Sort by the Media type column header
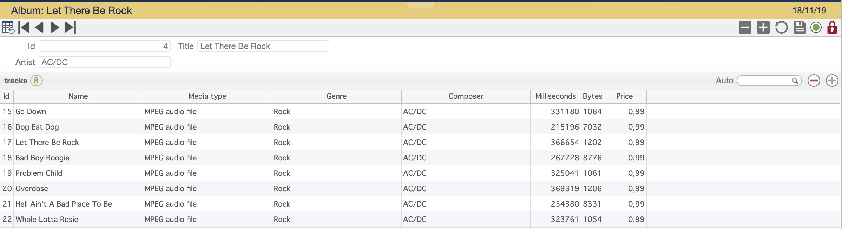The height and width of the screenshot is (229, 842). (x=208, y=96)
